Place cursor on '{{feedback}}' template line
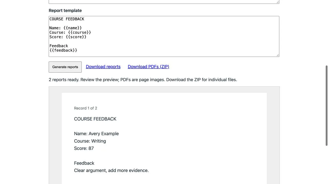 pyautogui.click(x=63, y=50)
